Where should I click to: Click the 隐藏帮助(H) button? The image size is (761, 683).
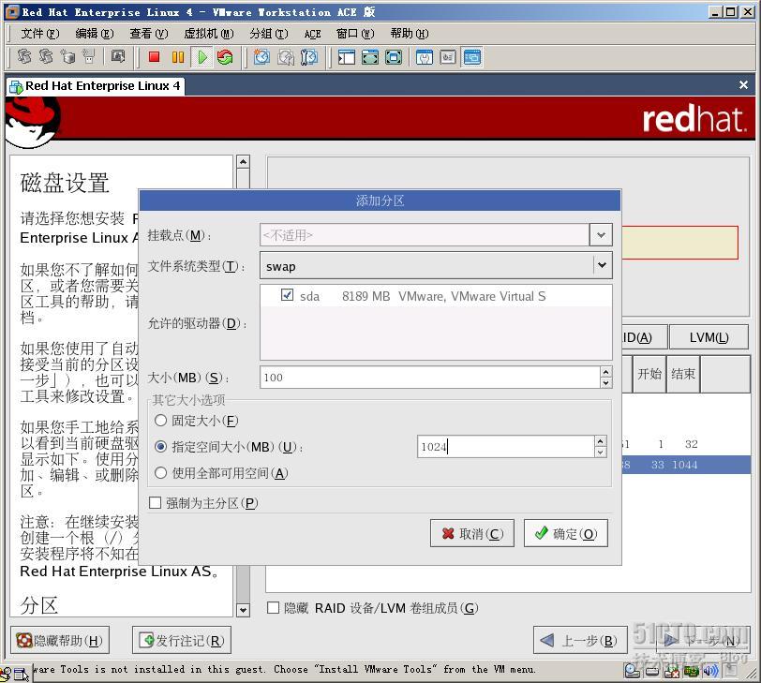60,640
